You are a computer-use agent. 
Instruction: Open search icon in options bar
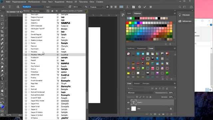pyautogui.click(x=180, y=7)
